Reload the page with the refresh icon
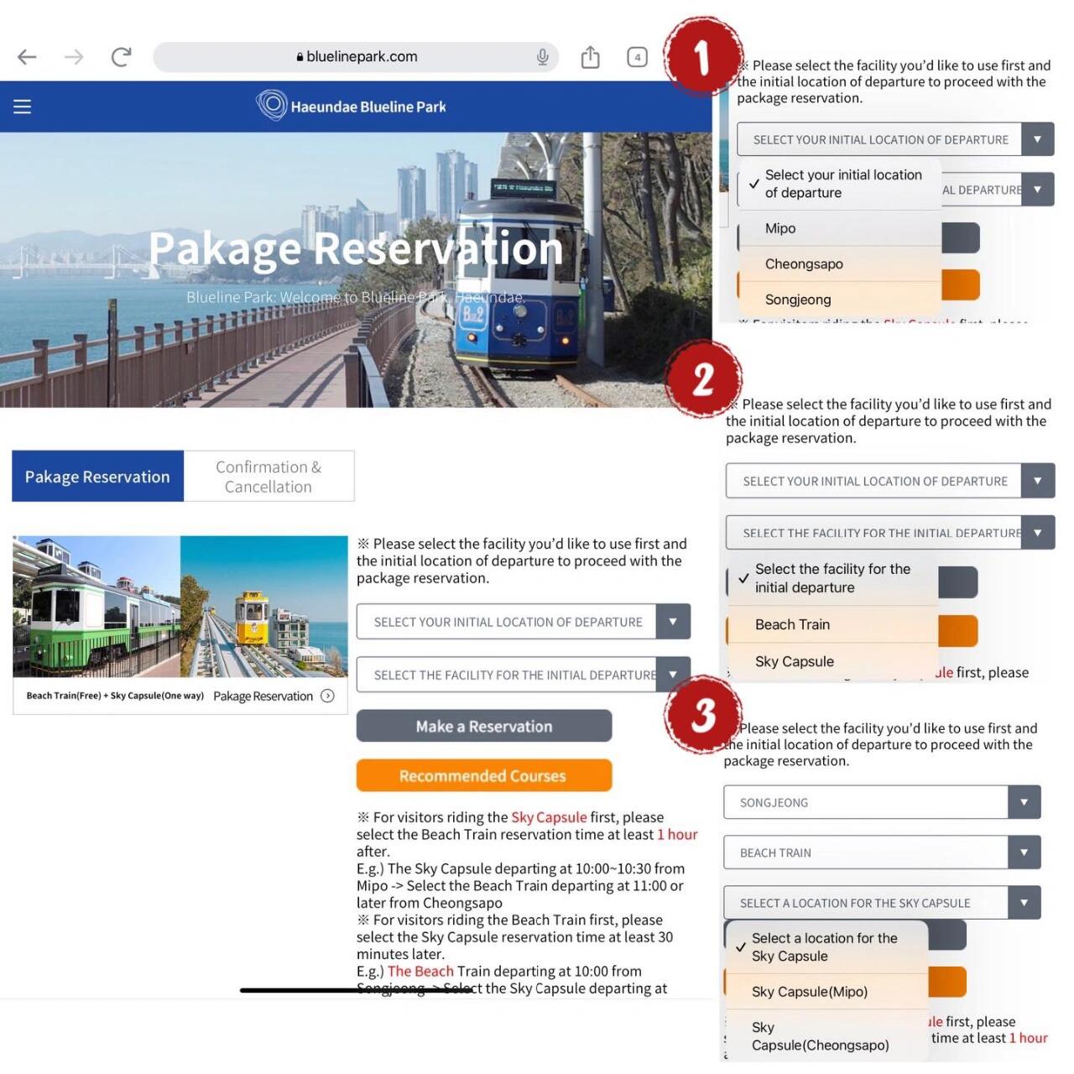Viewport: 1074px width, 1074px height. pos(122,57)
